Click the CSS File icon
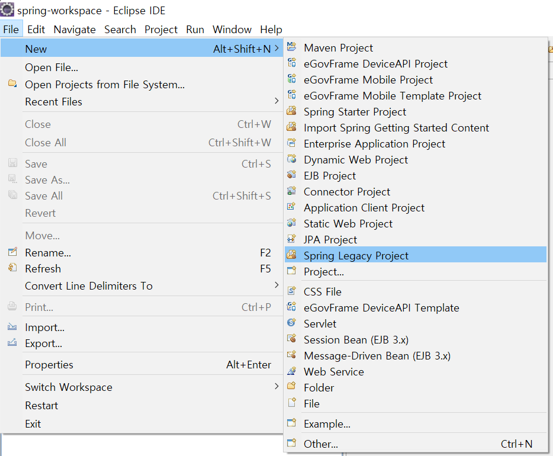This screenshot has width=553, height=456. coord(292,291)
